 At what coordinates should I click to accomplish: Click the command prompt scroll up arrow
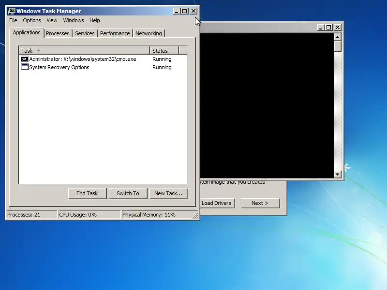point(337,37)
